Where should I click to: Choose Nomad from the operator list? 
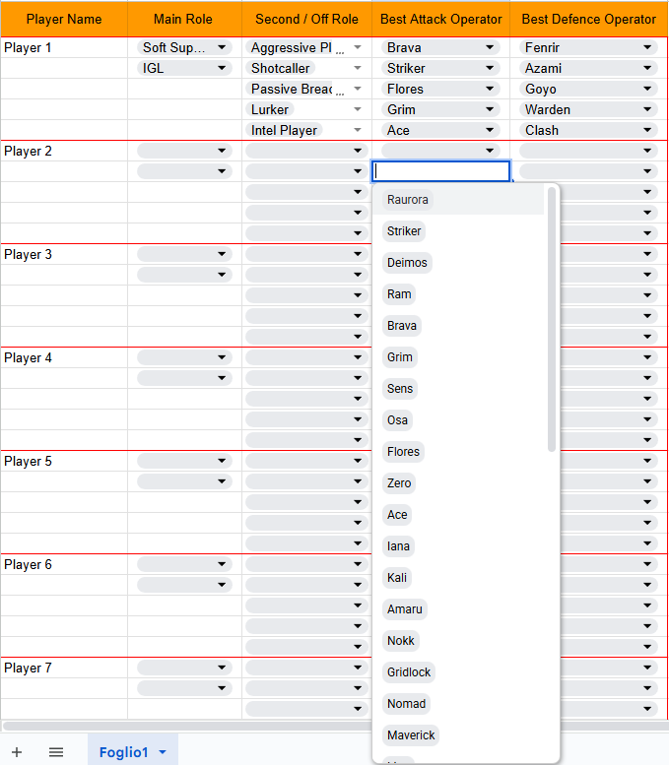(x=406, y=704)
